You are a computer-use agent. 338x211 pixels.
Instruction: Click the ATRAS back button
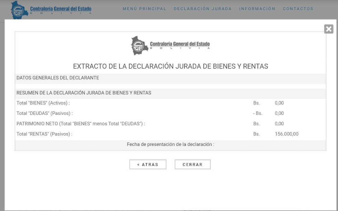(x=148, y=165)
